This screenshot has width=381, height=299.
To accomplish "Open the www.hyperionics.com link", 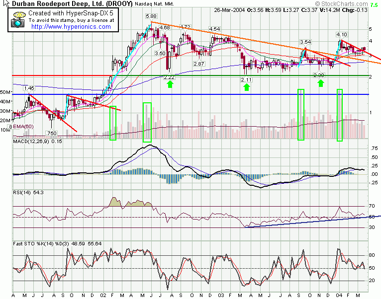I will 71,27.
